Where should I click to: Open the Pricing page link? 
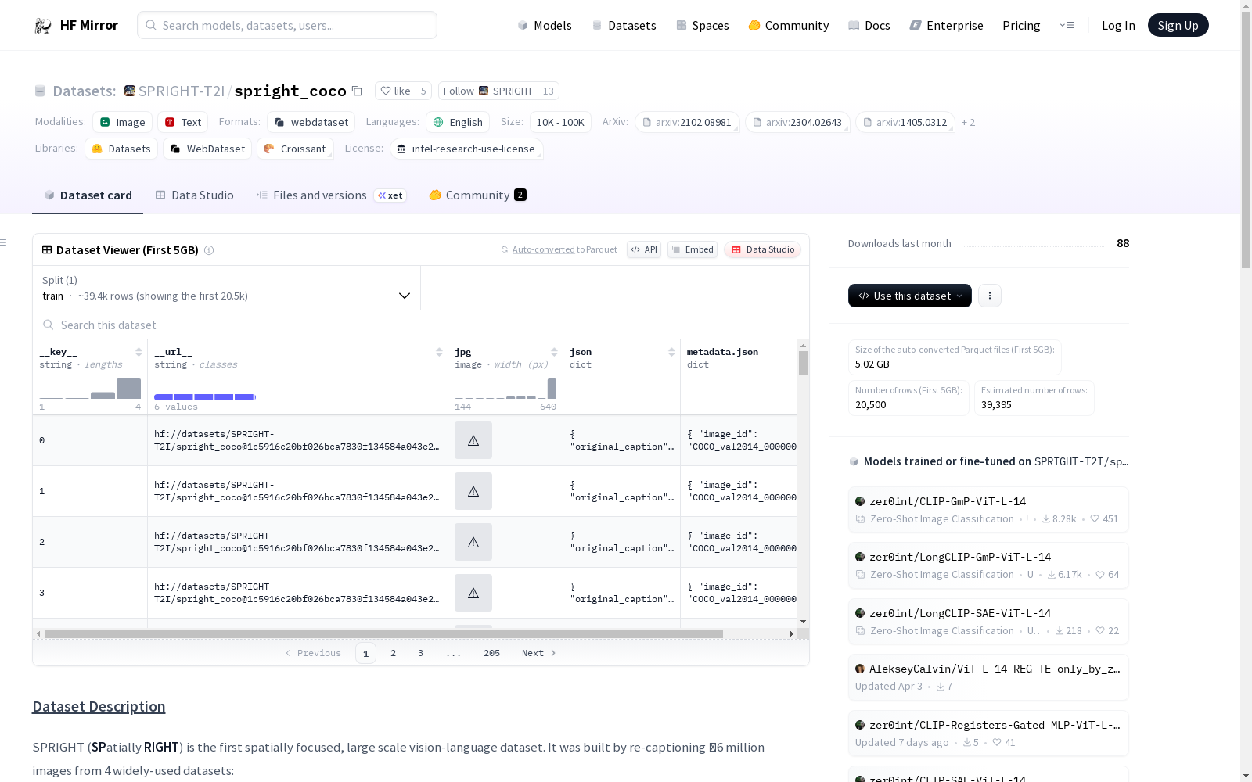[1021, 25]
